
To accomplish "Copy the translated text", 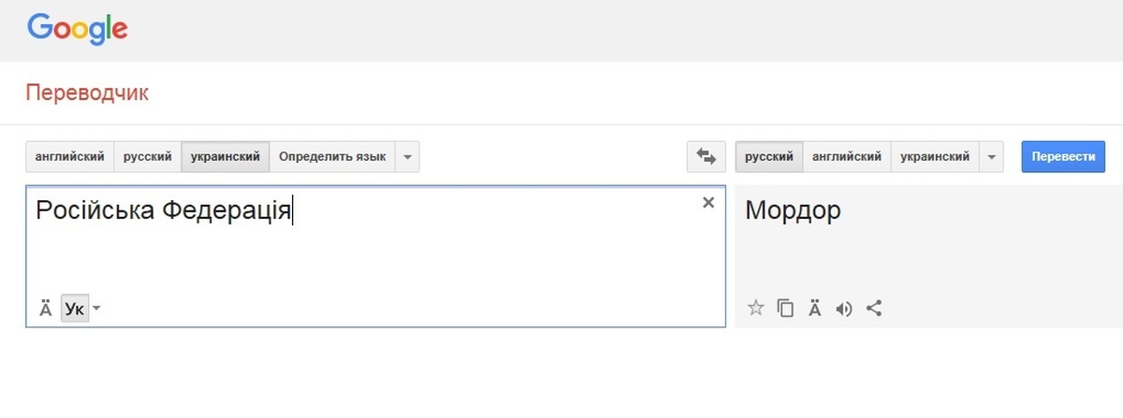I will point(786,308).
